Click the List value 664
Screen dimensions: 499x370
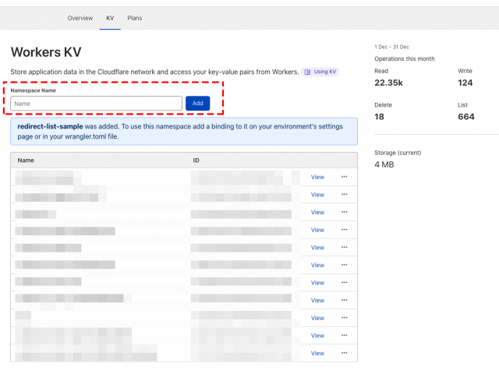[466, 117]
